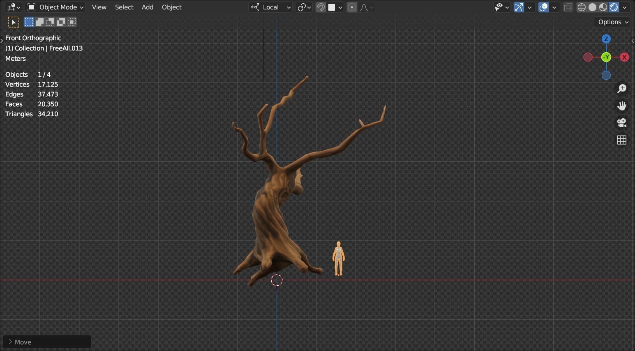Open the View menu
Screen dimensions: 635x351
pyautogui.click(x=99, y=7)
